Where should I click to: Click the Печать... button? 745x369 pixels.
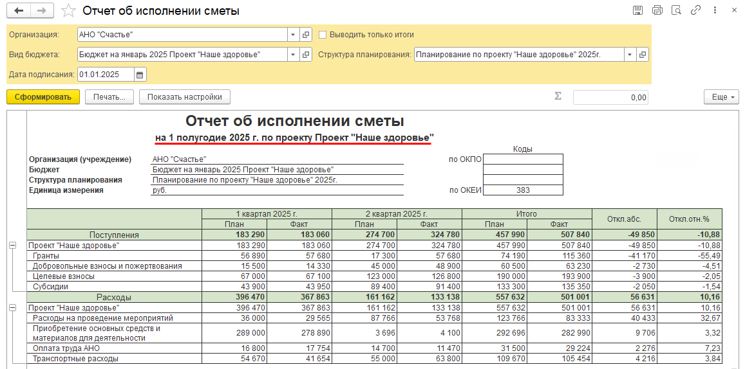pyautogui.click(x=109, y=97)
